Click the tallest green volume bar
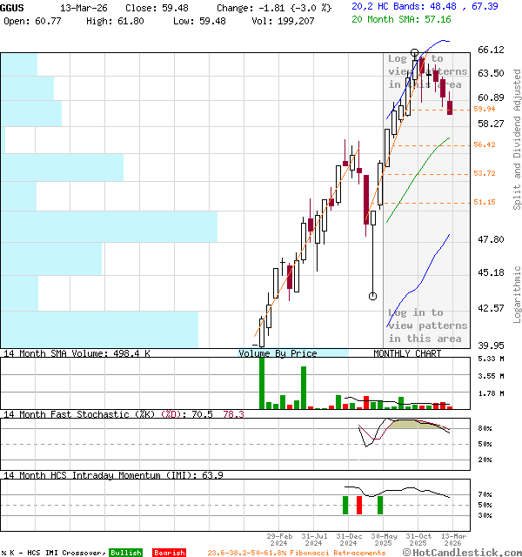 click(x=262, y=383)
